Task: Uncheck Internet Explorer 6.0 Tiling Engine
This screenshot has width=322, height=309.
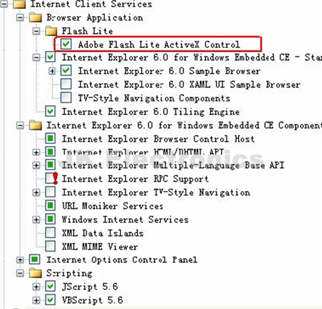Action: 50,112
